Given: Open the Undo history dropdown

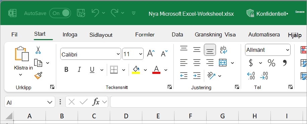Looking at the screenshot, I should point(103,13).
